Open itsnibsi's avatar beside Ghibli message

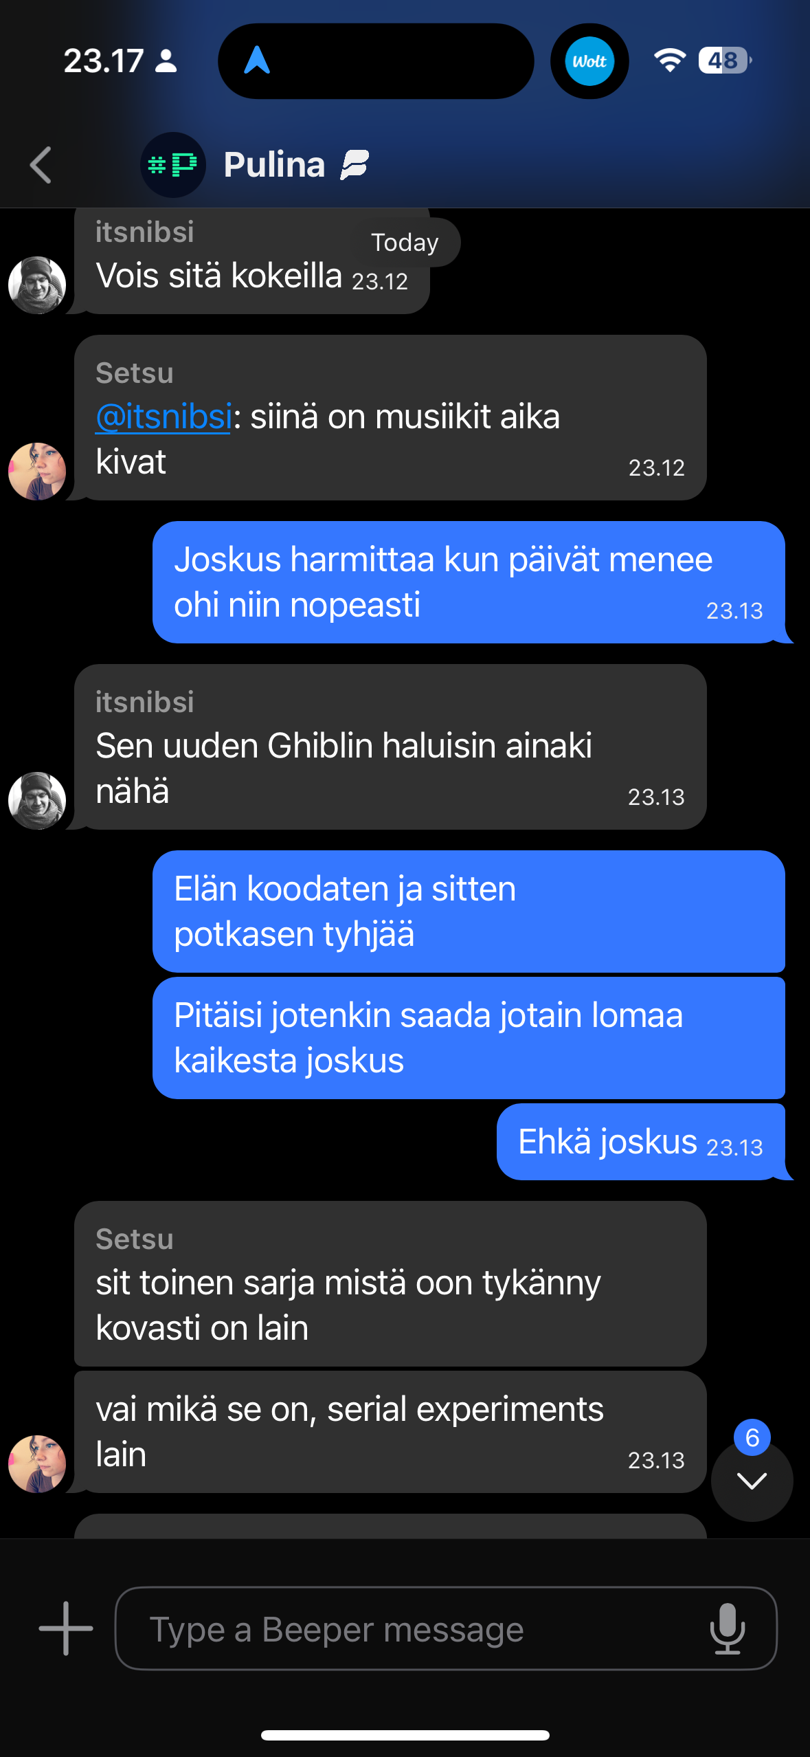(x=37, y=800)
